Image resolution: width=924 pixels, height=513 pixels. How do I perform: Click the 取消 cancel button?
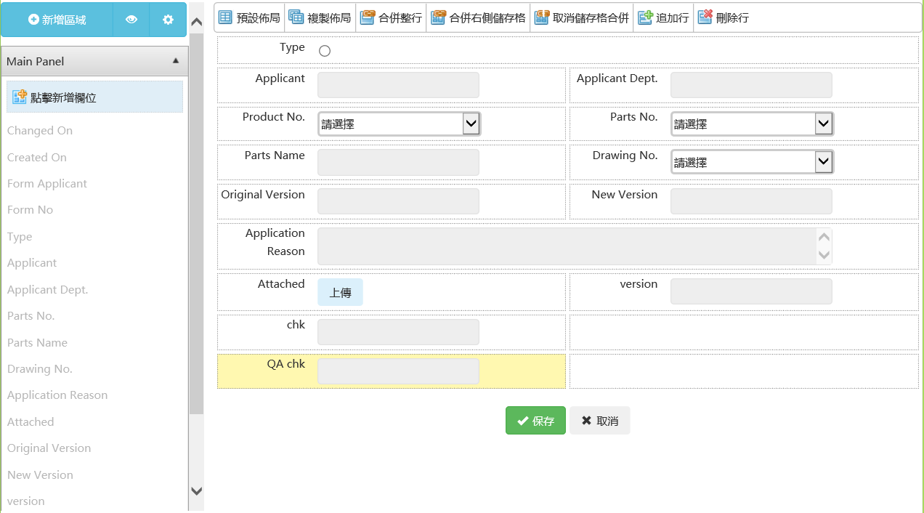599,421
